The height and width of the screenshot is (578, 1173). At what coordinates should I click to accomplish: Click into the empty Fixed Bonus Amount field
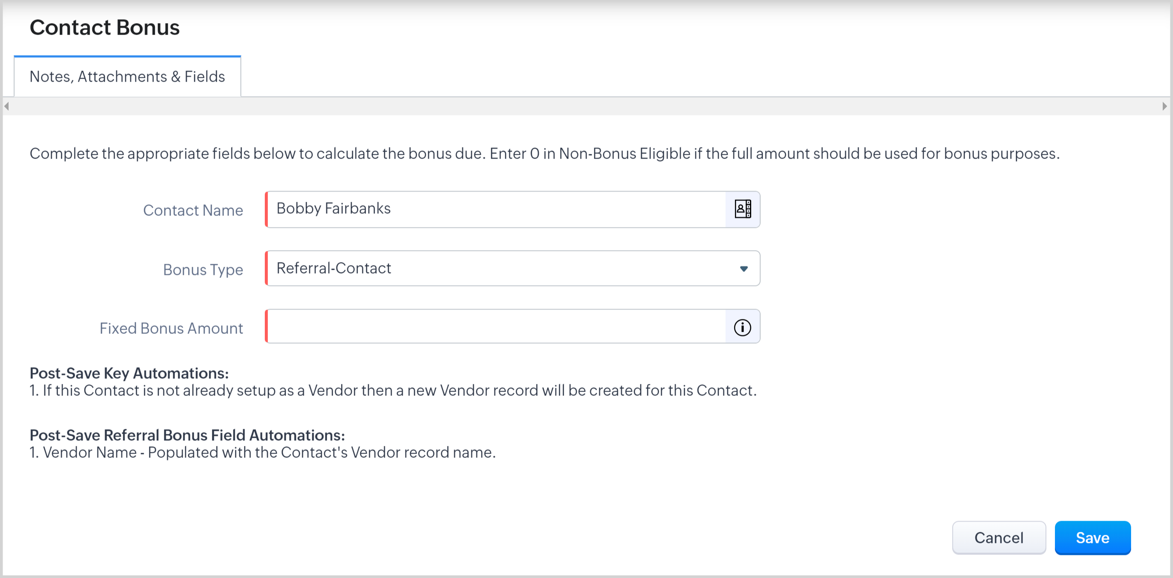tap(495, 327)
